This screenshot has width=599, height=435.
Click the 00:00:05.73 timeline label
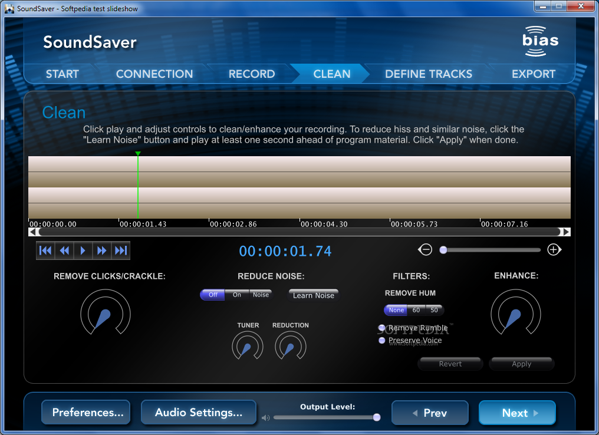coord(414,224)
